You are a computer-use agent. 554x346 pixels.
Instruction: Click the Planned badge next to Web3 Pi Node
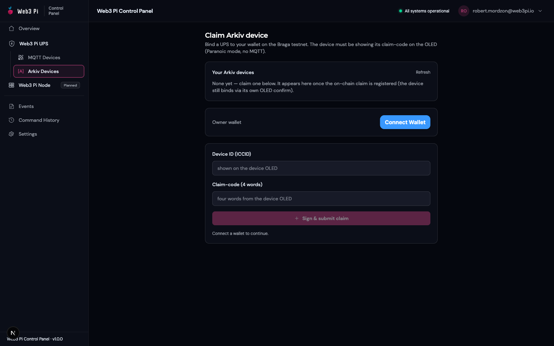pos(70,85)
